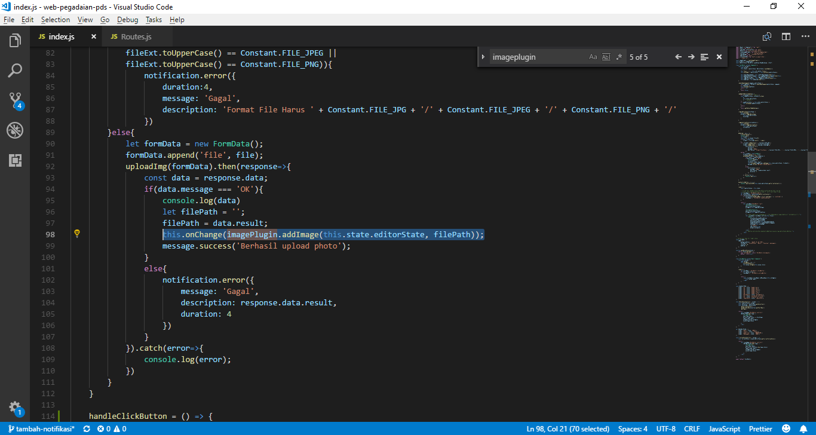Synchronize changes with the sync icon
This screenshot has width=816, height=435.
85,428
